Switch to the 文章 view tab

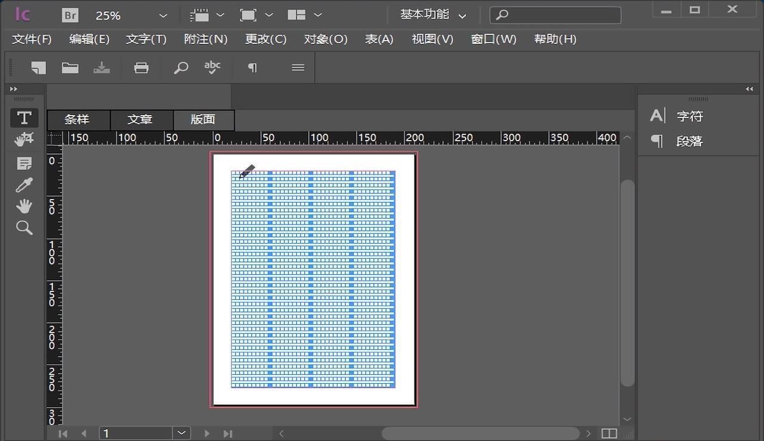coord(140,120)
